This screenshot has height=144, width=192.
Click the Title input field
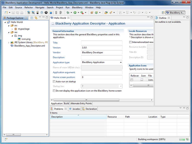101,43
